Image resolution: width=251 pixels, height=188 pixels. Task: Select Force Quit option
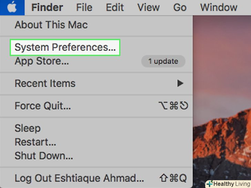(42, 106)
